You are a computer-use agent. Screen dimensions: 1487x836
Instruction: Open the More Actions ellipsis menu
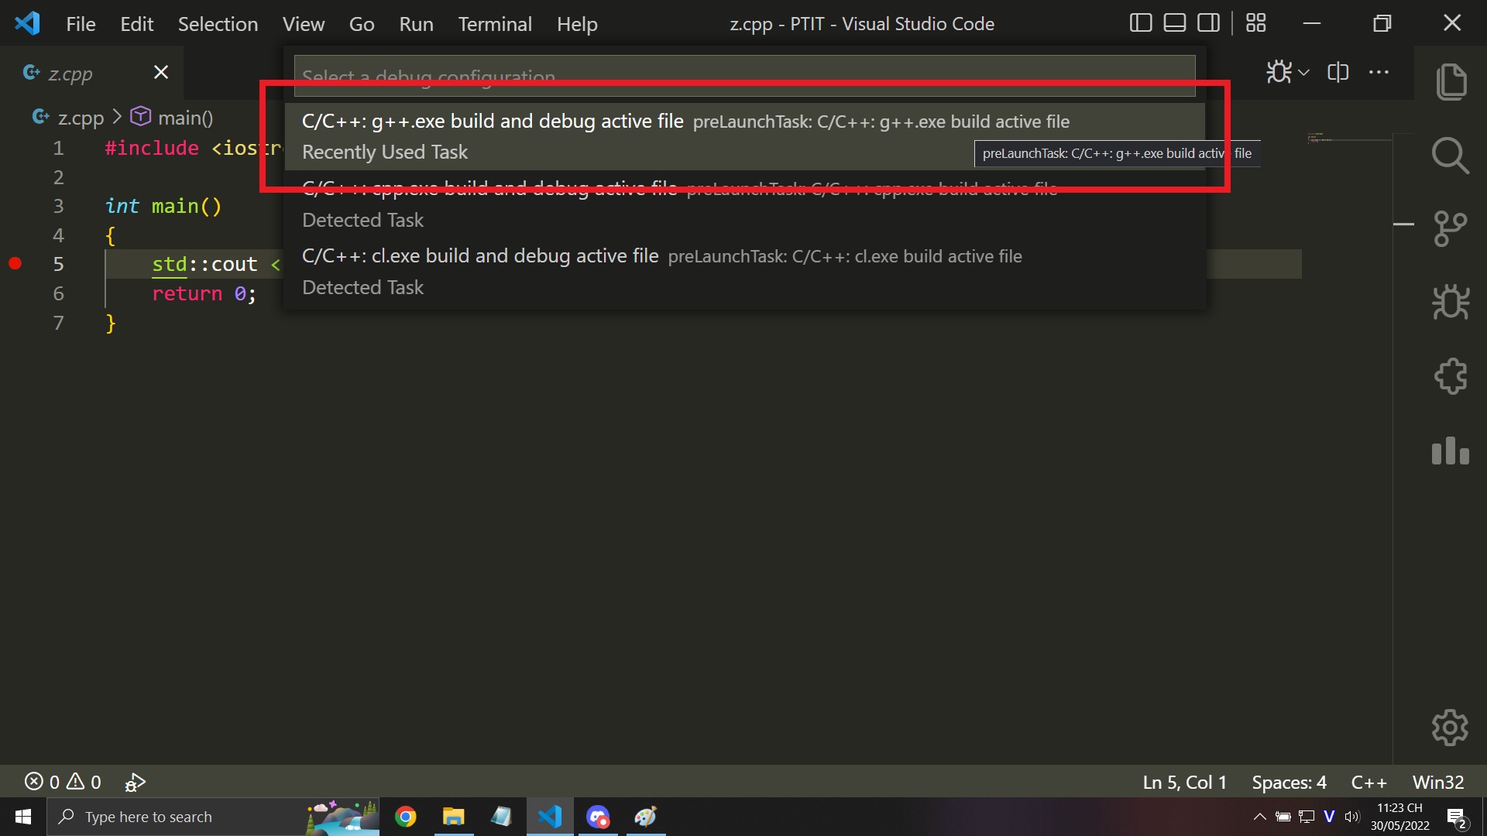coord(1379,72)
